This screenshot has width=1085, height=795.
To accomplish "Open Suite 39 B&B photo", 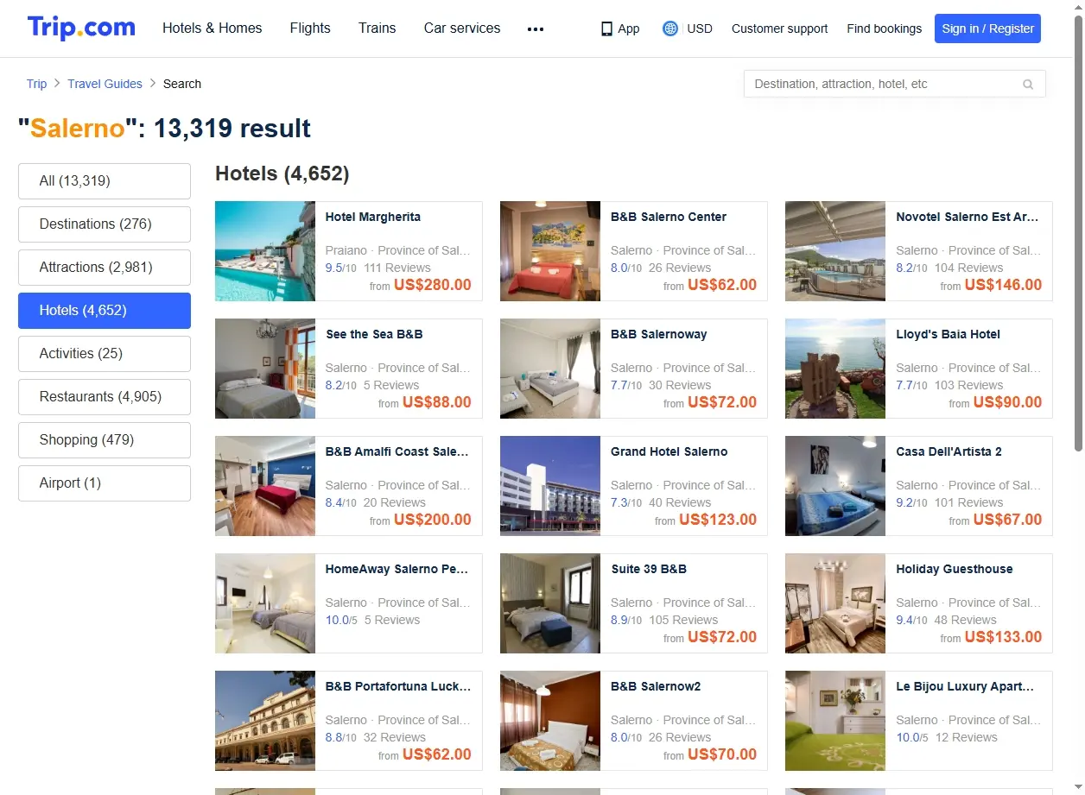I will click(550, 603).
